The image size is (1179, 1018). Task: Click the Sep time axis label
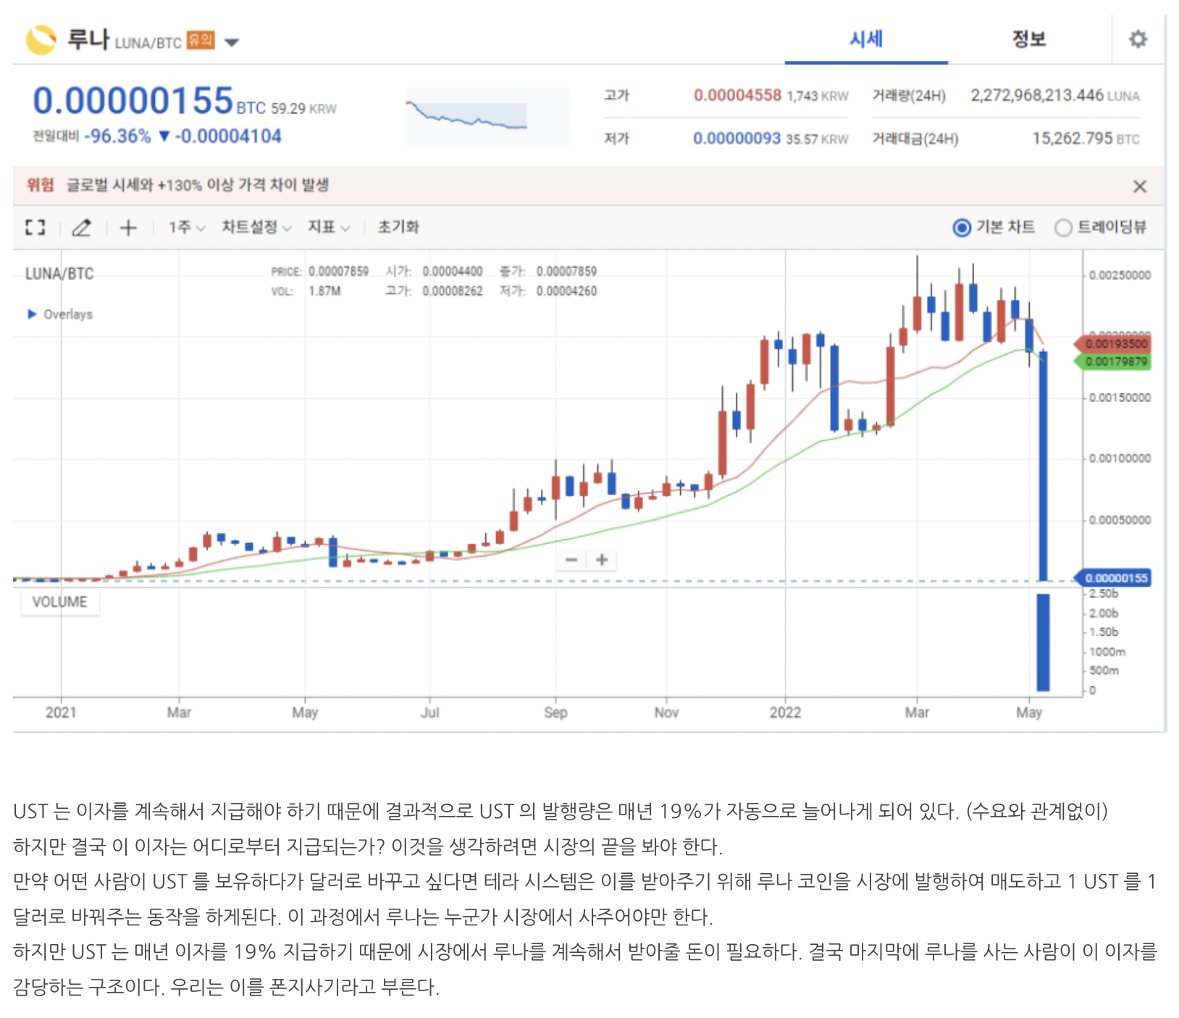pyautogui.click(x=555, y=712)
